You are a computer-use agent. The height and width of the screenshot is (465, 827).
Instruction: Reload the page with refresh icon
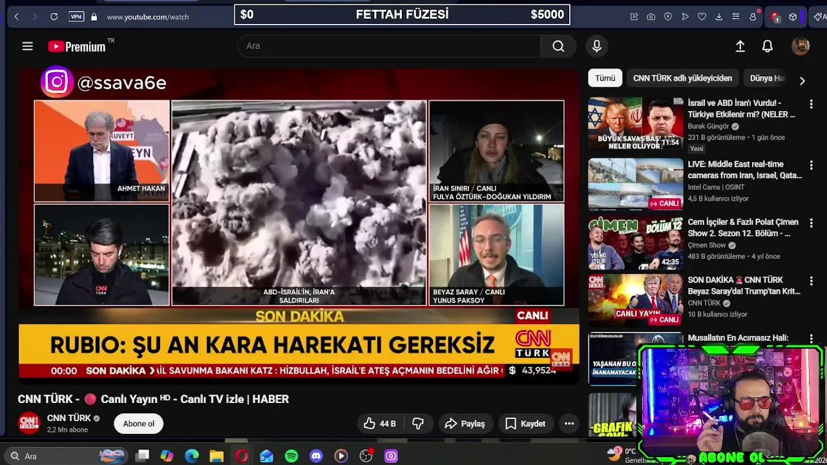point(54,17)
